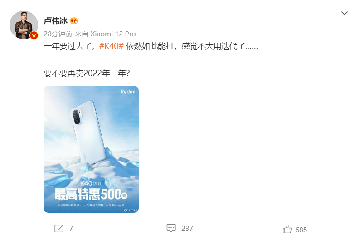360x240 pixels.
Task: Like the post with thumbs-up icon
Action: (287, 229)
